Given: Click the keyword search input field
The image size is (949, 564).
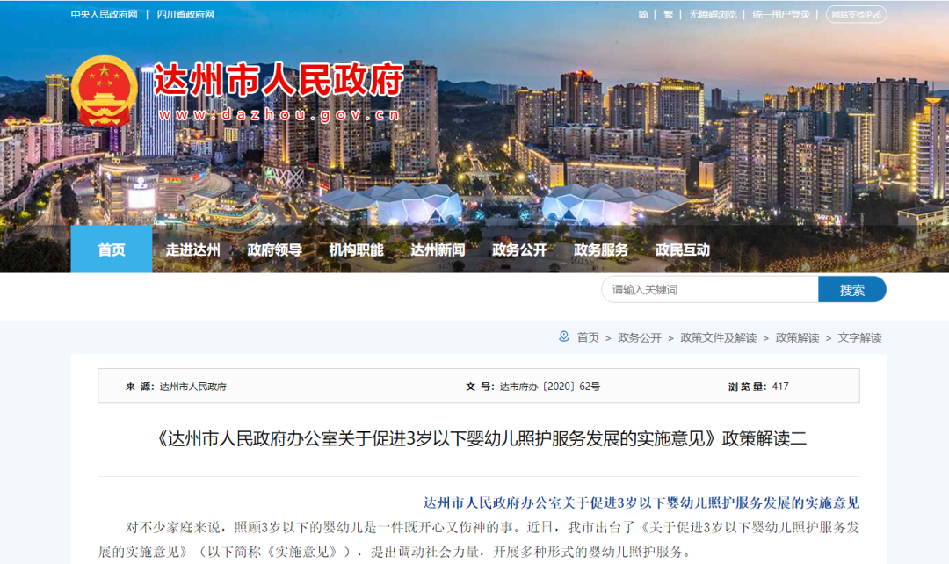Looking at the screenshot, I should (710, 289).
